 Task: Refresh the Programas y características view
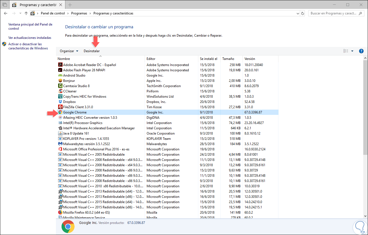click(303, 13)
